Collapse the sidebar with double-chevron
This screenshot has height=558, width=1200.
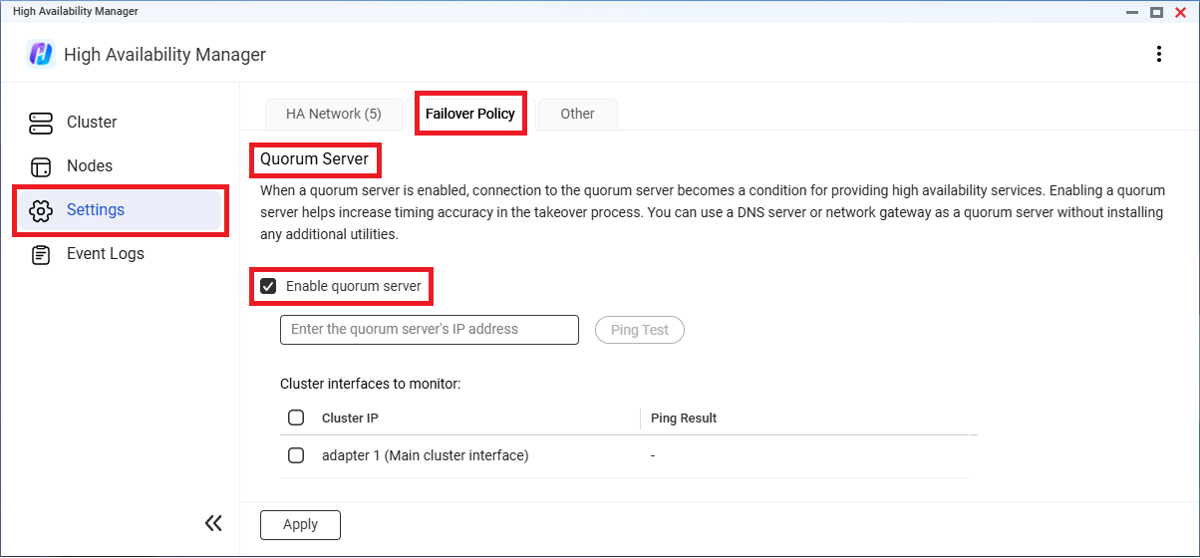(x=213, y=523)
